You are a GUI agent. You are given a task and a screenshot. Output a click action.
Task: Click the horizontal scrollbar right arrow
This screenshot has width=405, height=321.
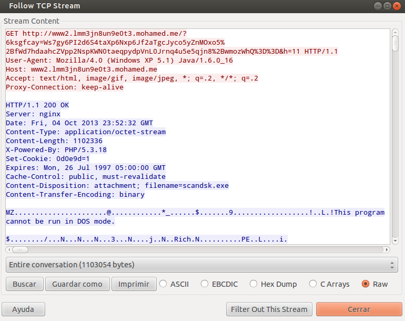[387, 249]
